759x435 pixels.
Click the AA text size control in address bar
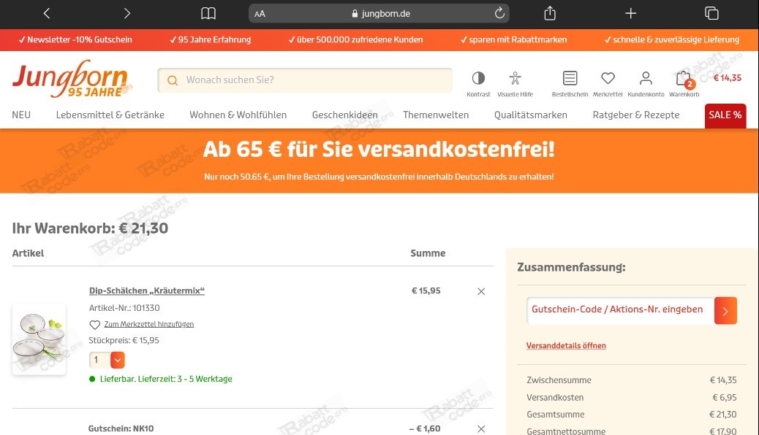[x=260, y=12]
